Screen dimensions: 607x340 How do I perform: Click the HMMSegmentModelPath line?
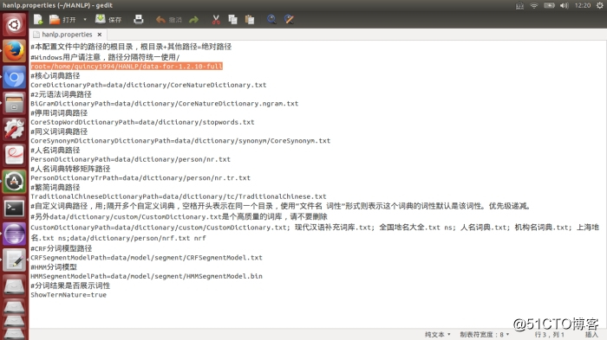[x=147, y=276]
